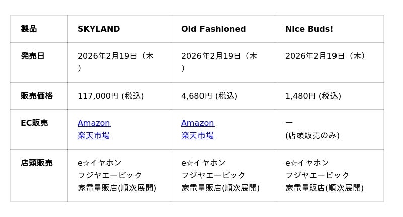Click the 117,000円 price cell
Image resolution: width=403 pixels, height=217 pixels.
pos(110,96)
